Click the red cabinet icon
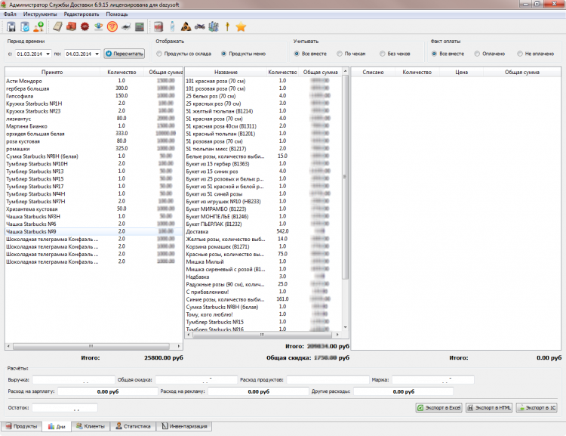 tap(158, 26)
